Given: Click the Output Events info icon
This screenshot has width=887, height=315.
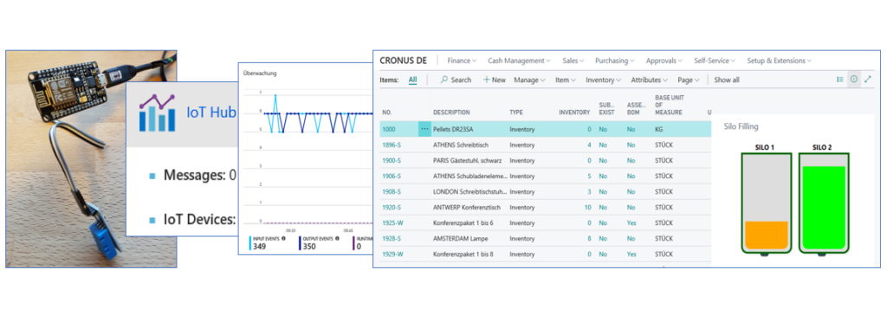Looking at the screenshot, I should [x=338, y=239].
